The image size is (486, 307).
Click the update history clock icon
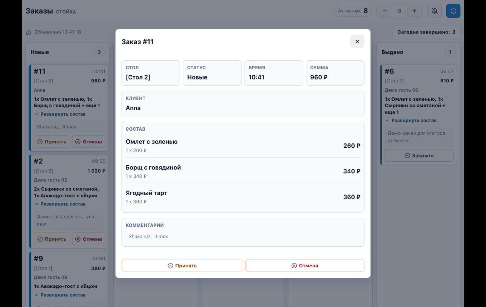pyautogui.click(x=29, y=32)
